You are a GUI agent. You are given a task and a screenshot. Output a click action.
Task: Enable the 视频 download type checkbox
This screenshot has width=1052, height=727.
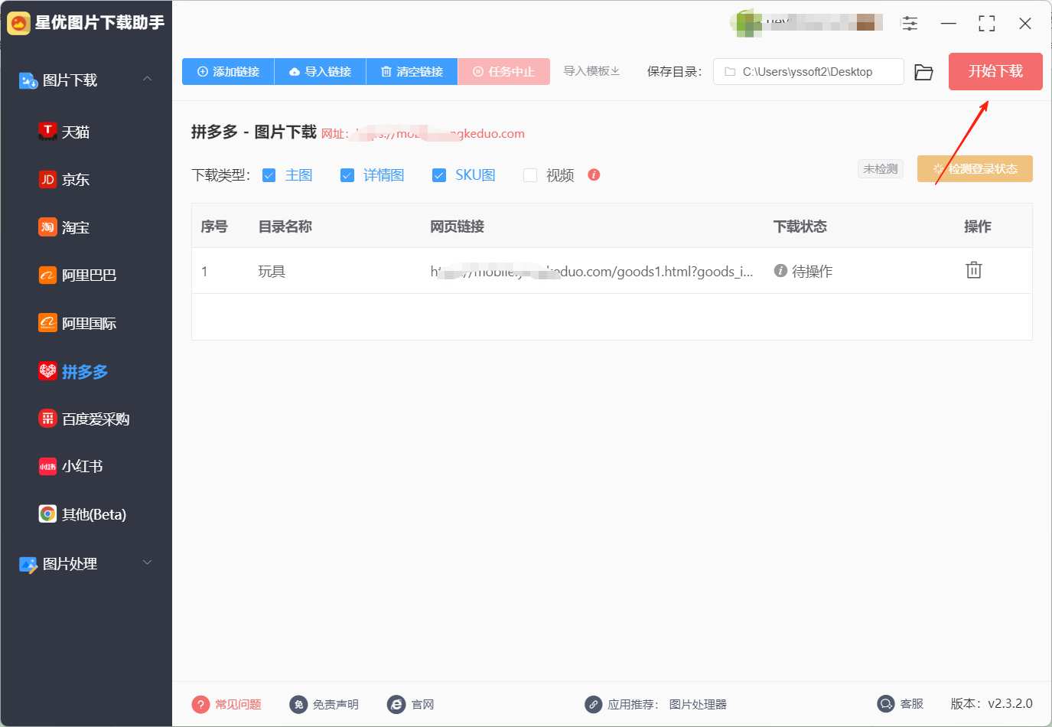coord(530,175)
